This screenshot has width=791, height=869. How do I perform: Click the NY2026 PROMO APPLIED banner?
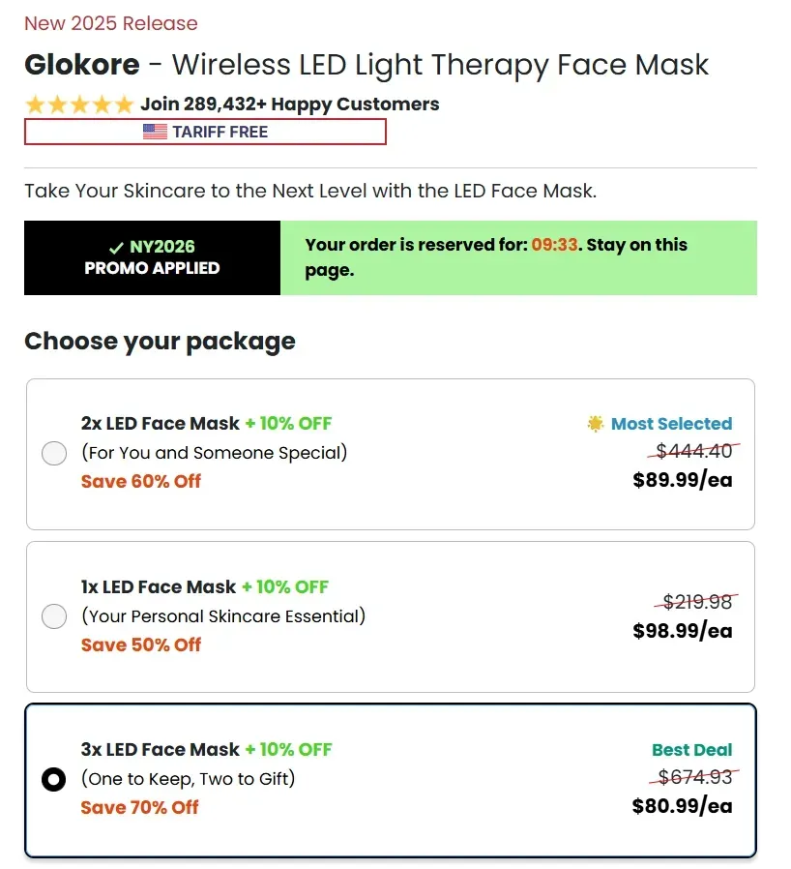pos(151,257)
